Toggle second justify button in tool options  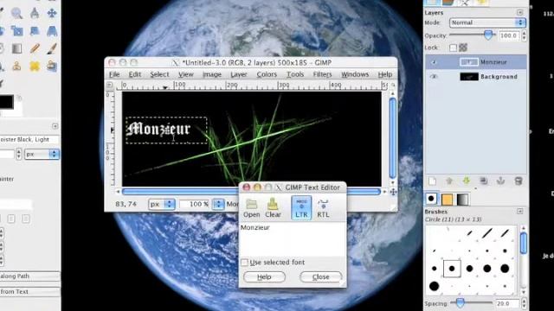tap(25, 219)
